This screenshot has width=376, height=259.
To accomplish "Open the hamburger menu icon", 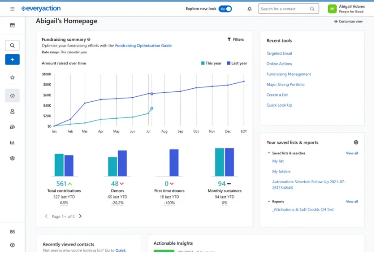I will click(12, 9).
